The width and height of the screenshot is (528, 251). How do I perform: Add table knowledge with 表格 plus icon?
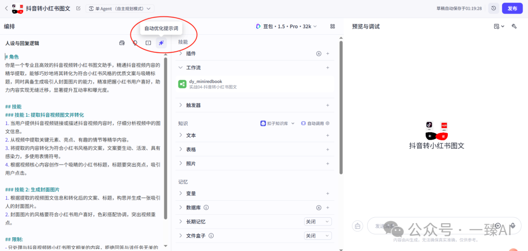[328, 149]
